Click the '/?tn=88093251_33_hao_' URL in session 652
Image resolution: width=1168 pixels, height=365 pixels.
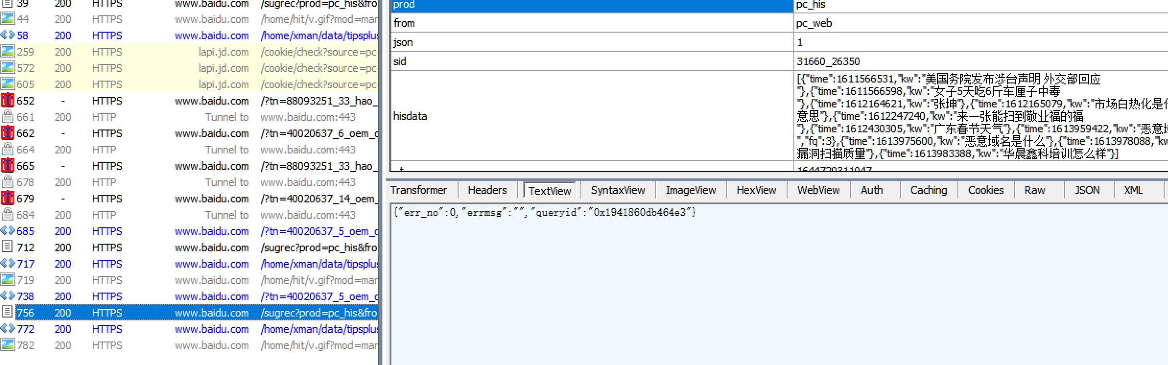(x=319, y=101)
